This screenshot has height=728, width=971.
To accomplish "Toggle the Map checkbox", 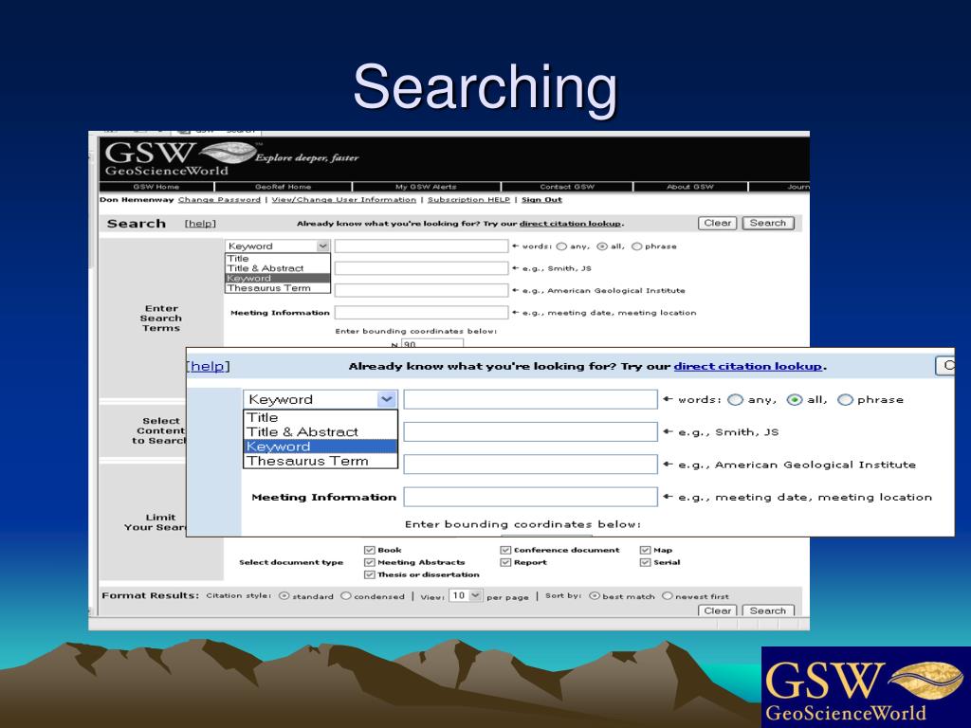I will pos(645,550).
